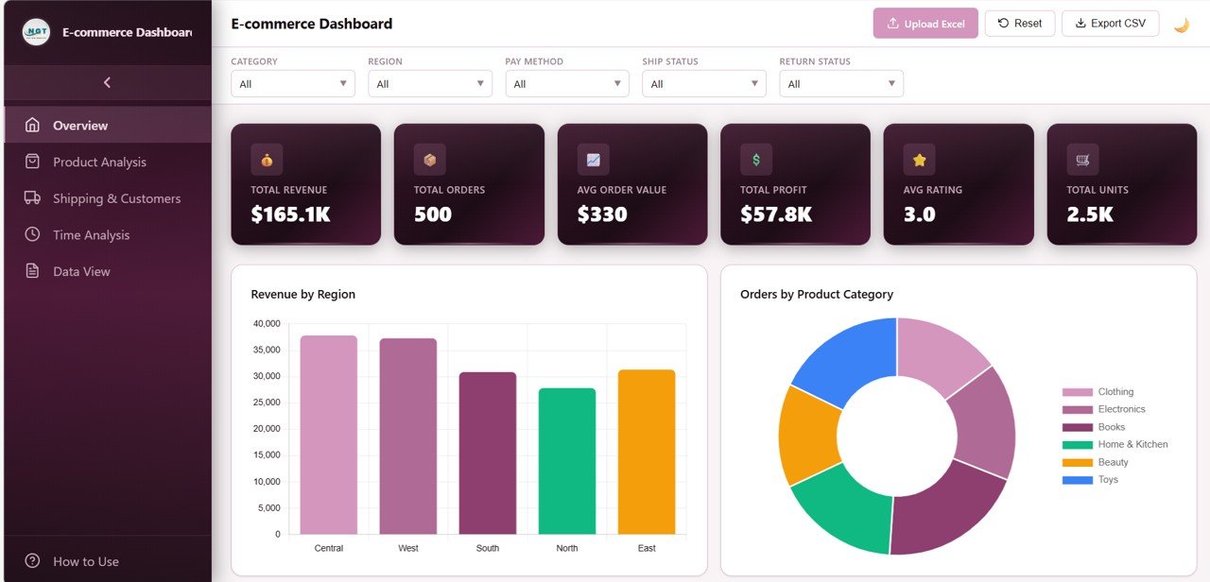Collapse the sidebar with the chevron arrow

pyautogui.click(x=106, y=82)
